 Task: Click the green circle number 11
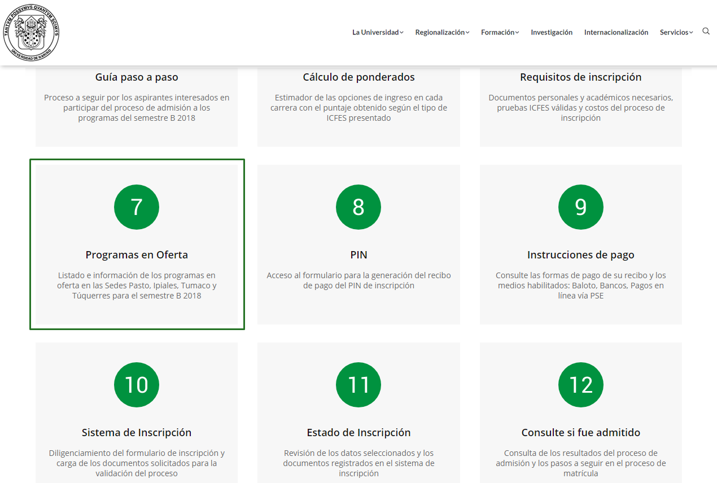click(358, 385)
